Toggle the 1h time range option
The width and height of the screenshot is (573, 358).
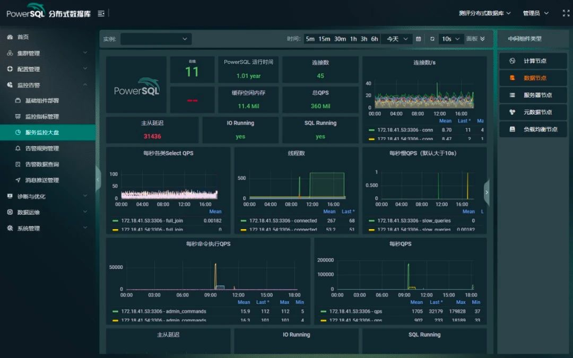[353, 39]
